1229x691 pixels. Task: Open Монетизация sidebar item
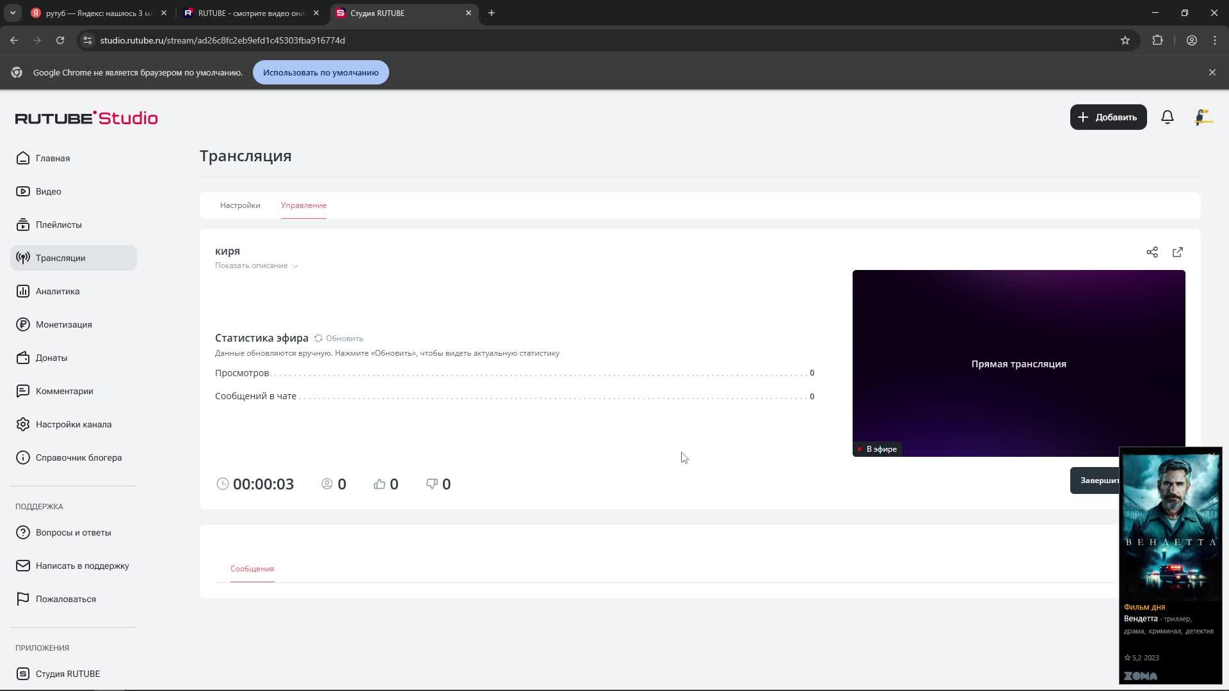tap(63, 324)
